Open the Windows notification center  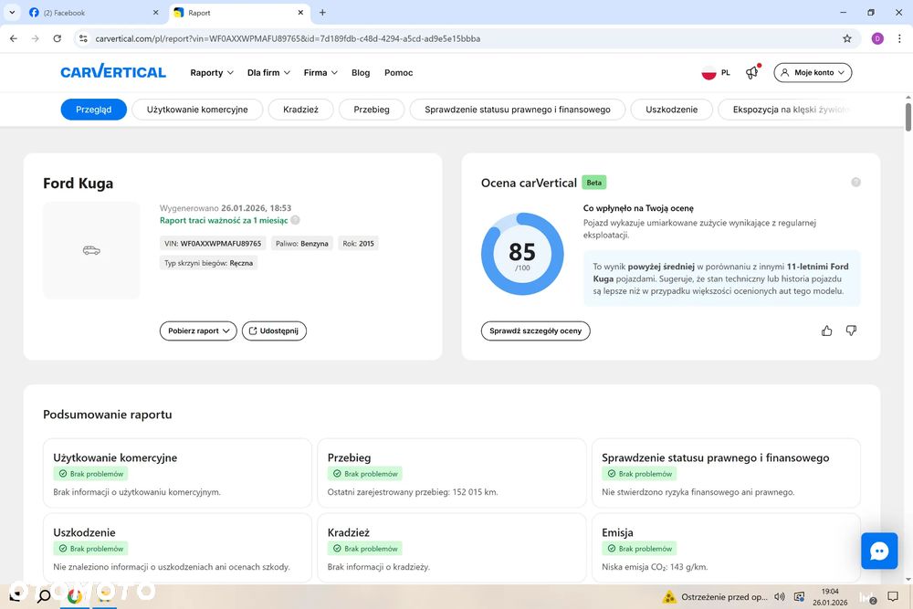pos(893,597)
